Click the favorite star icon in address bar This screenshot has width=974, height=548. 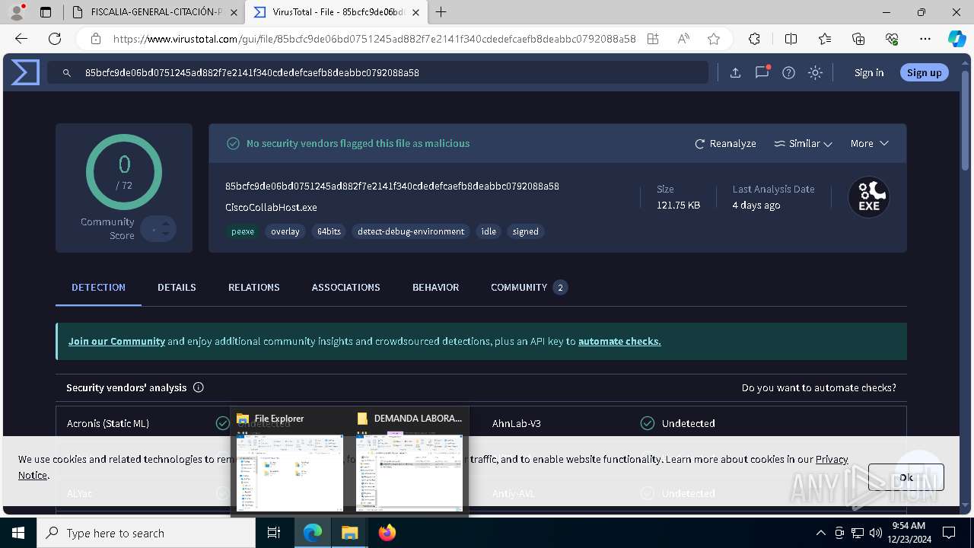click(713, 39)
